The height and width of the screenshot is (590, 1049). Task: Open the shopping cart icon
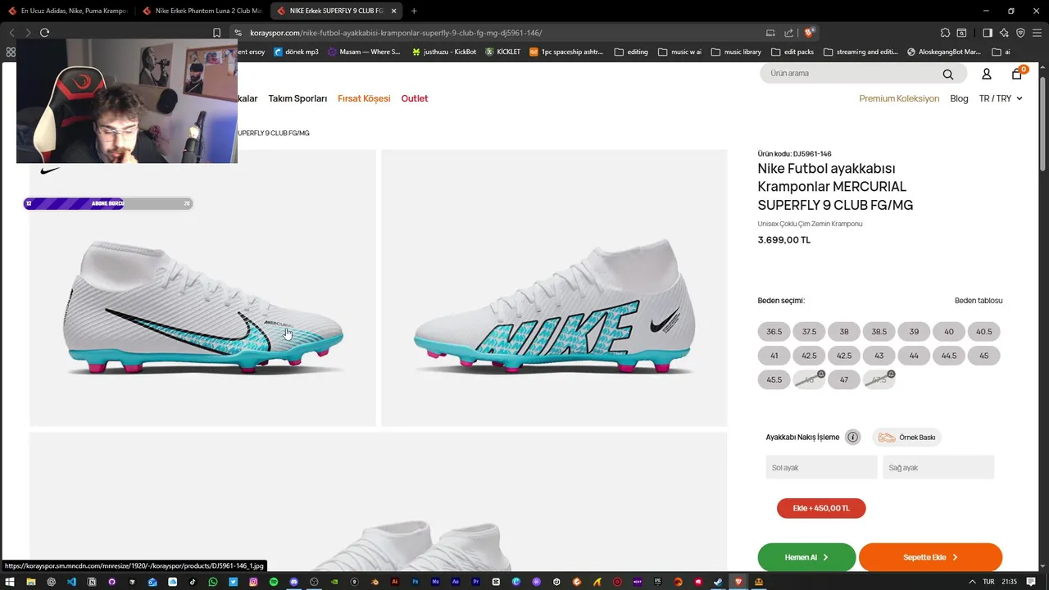point(1017,74)
